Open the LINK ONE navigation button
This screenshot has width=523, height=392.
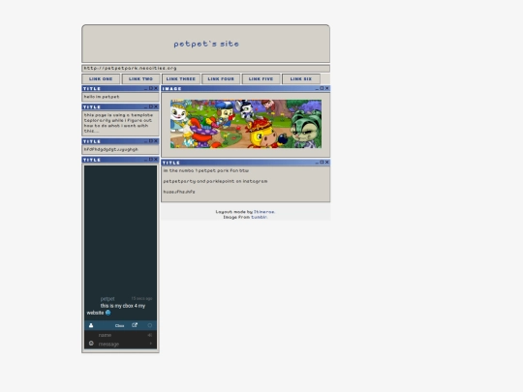[101, 79]
